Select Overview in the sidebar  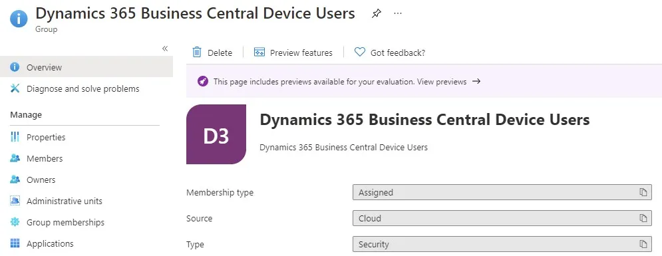86,67
